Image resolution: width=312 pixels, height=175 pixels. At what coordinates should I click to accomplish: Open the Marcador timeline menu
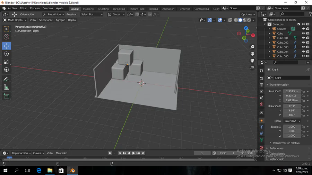61,153
